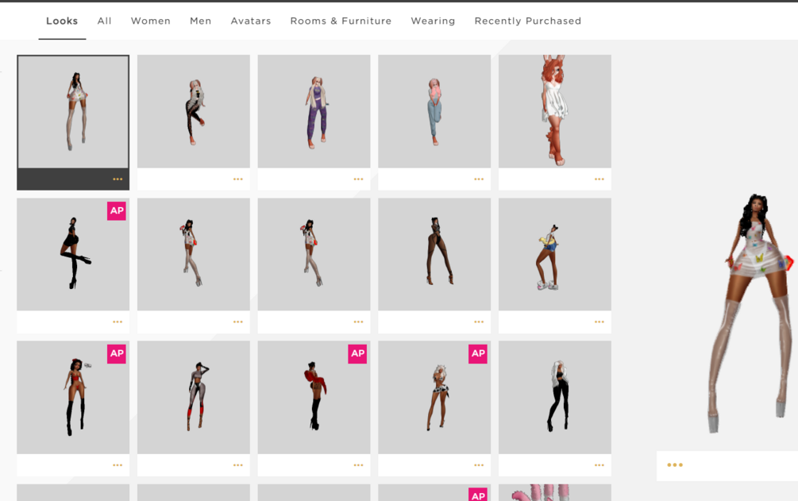Choose the white hair cow-print bikini look
Image resolution: width=798 pixels, height=501 pixels.
click(434, 397)
